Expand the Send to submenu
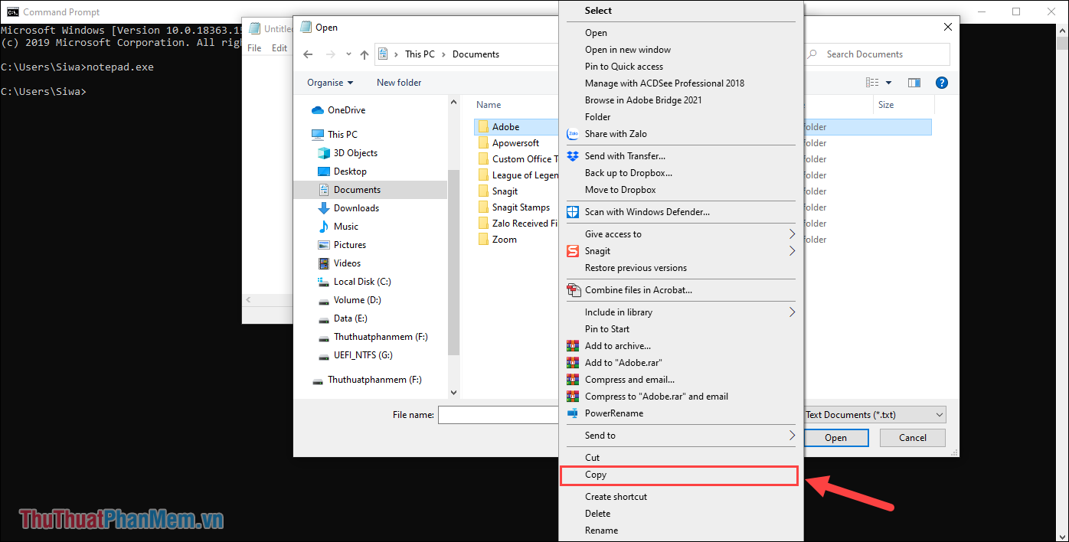Screen dimensions: 1069x542 point(600,435)
